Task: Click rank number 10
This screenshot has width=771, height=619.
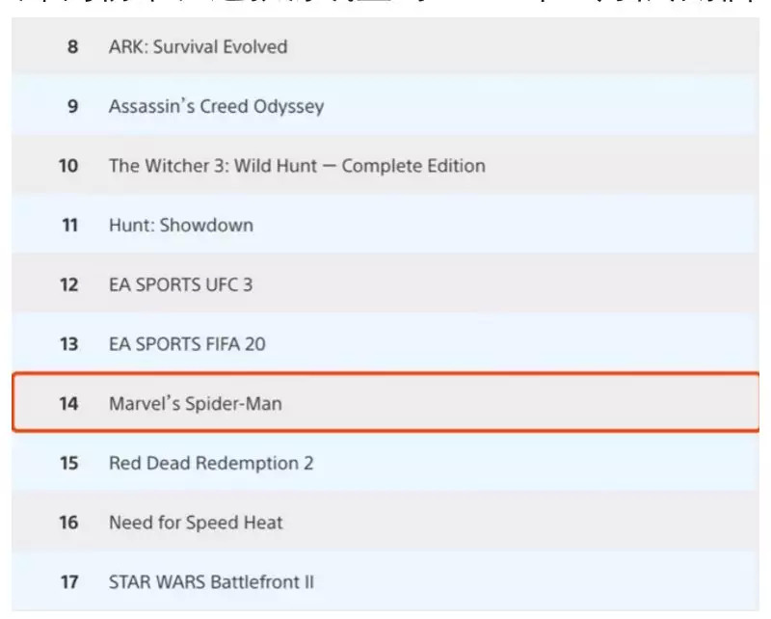Action: coord(68,166)
